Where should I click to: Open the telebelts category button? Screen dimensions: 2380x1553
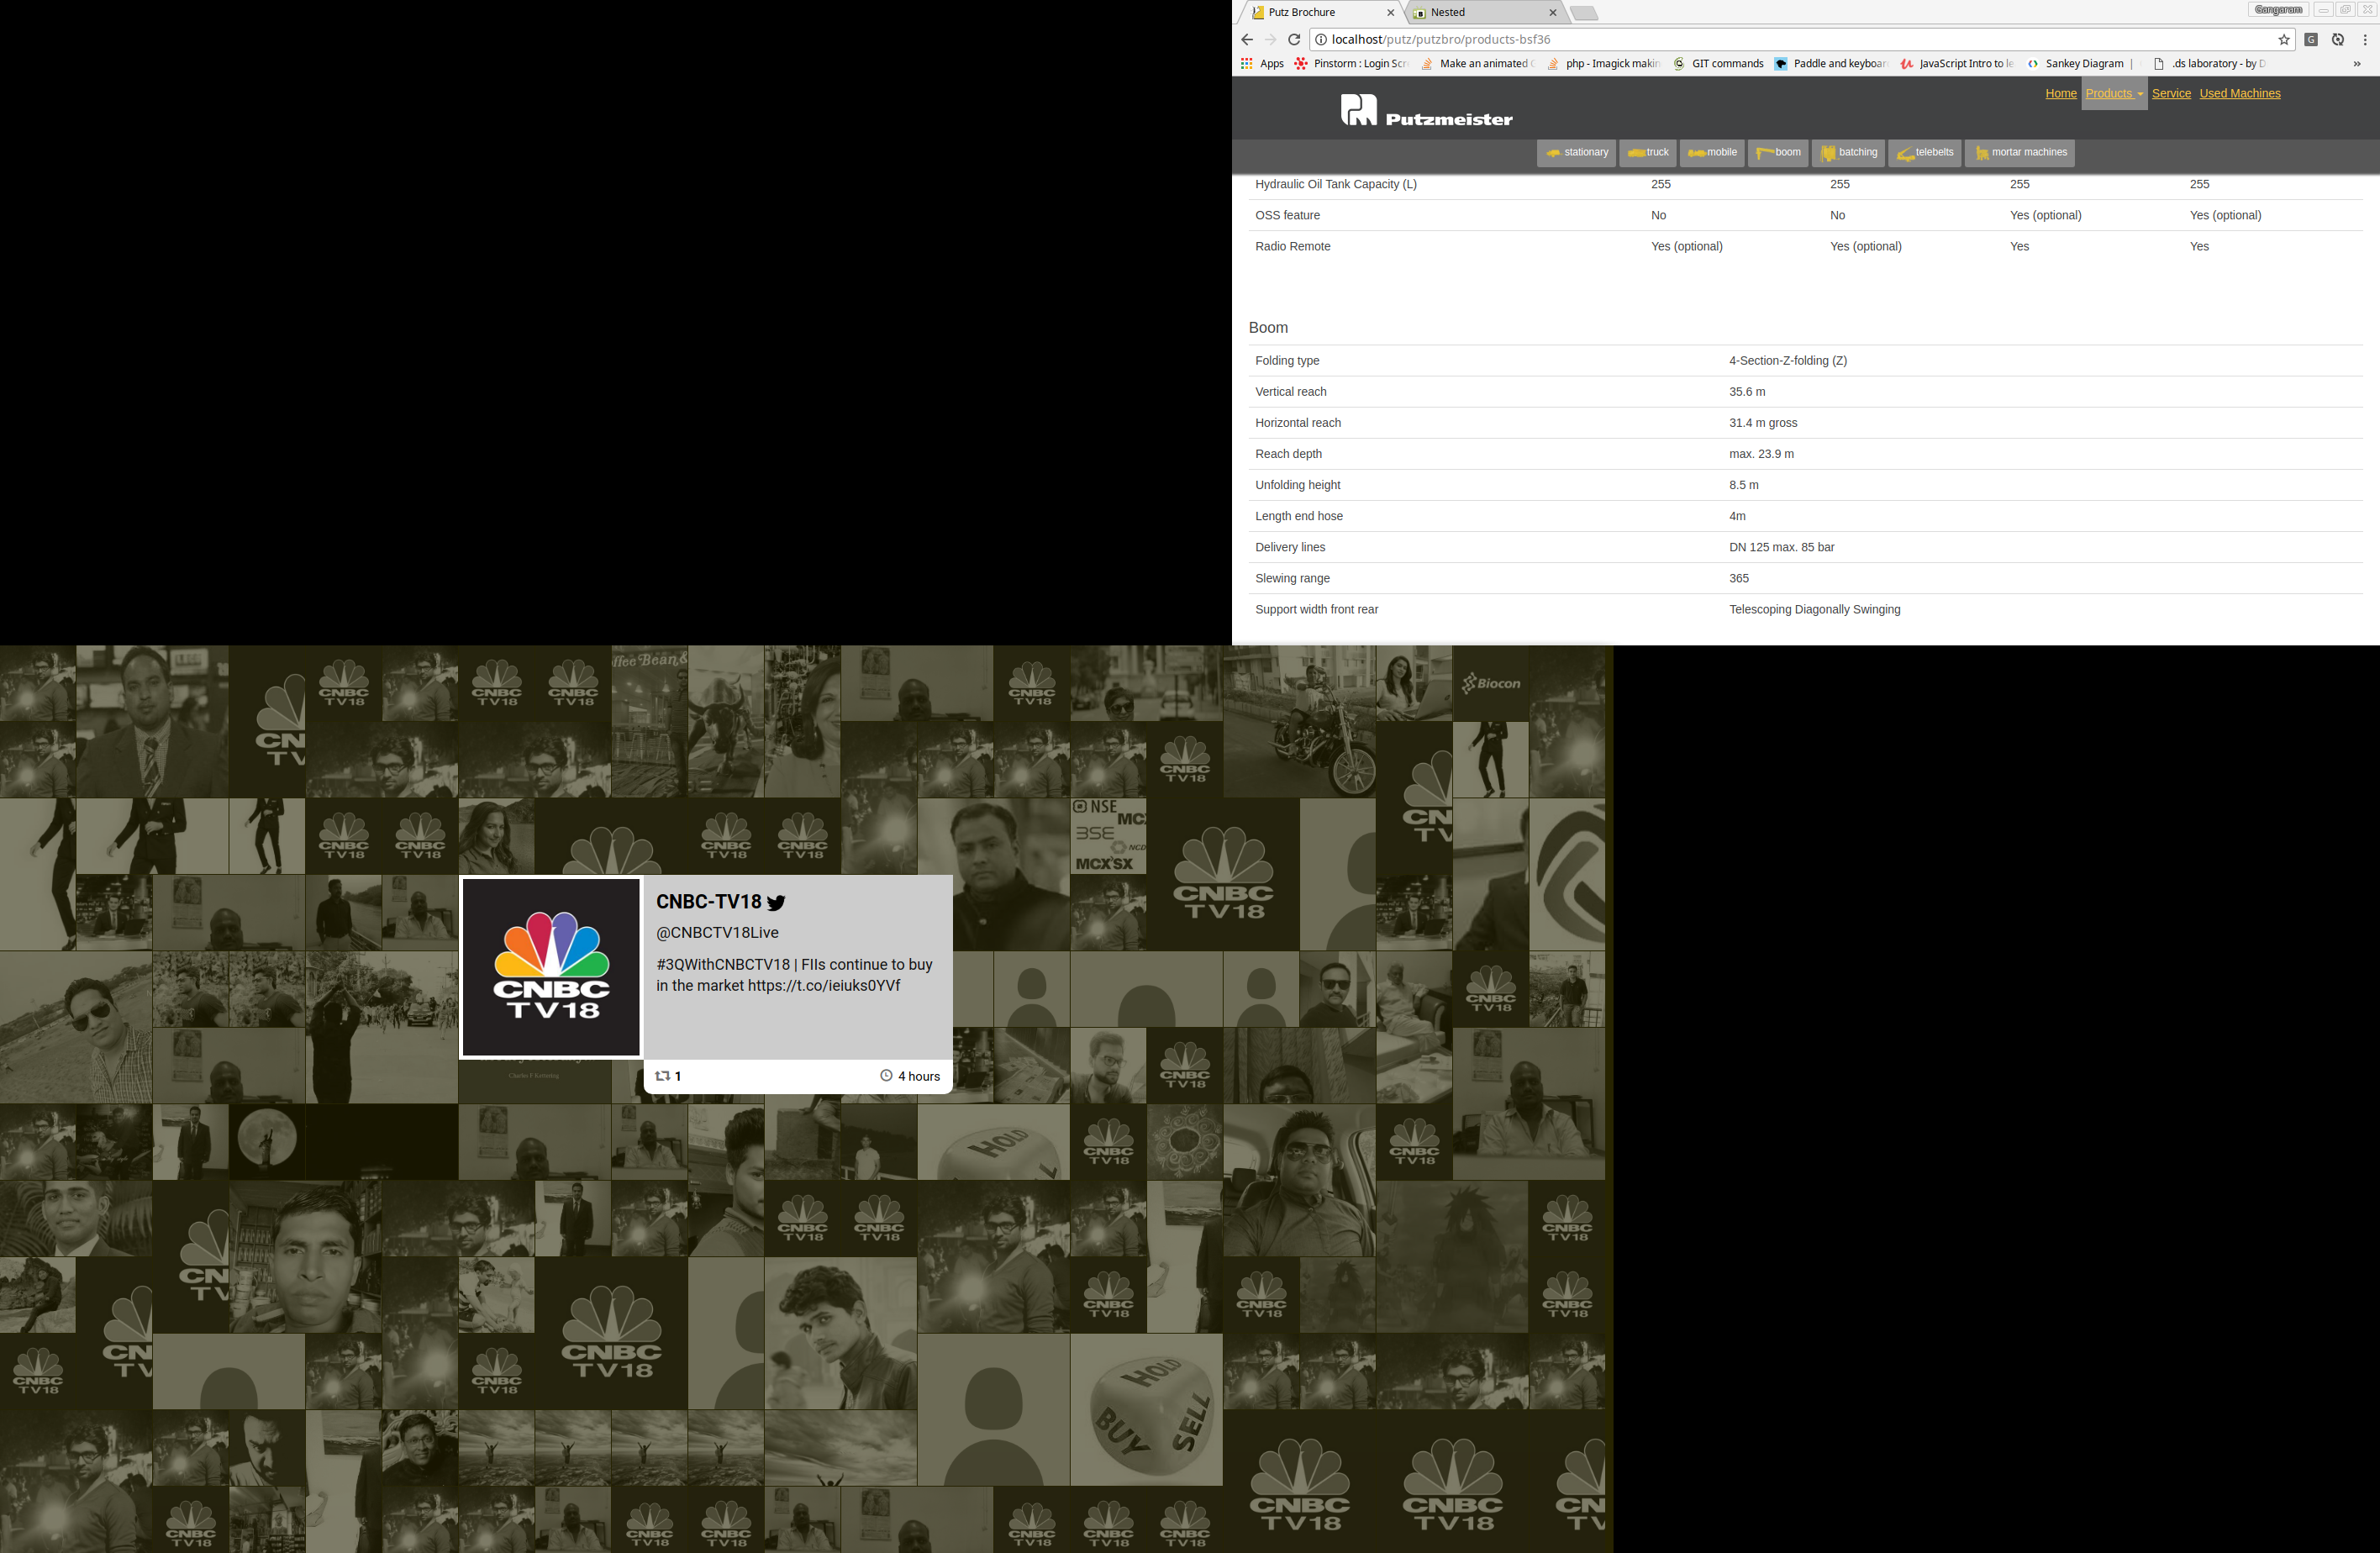[x=1925, y=153]
